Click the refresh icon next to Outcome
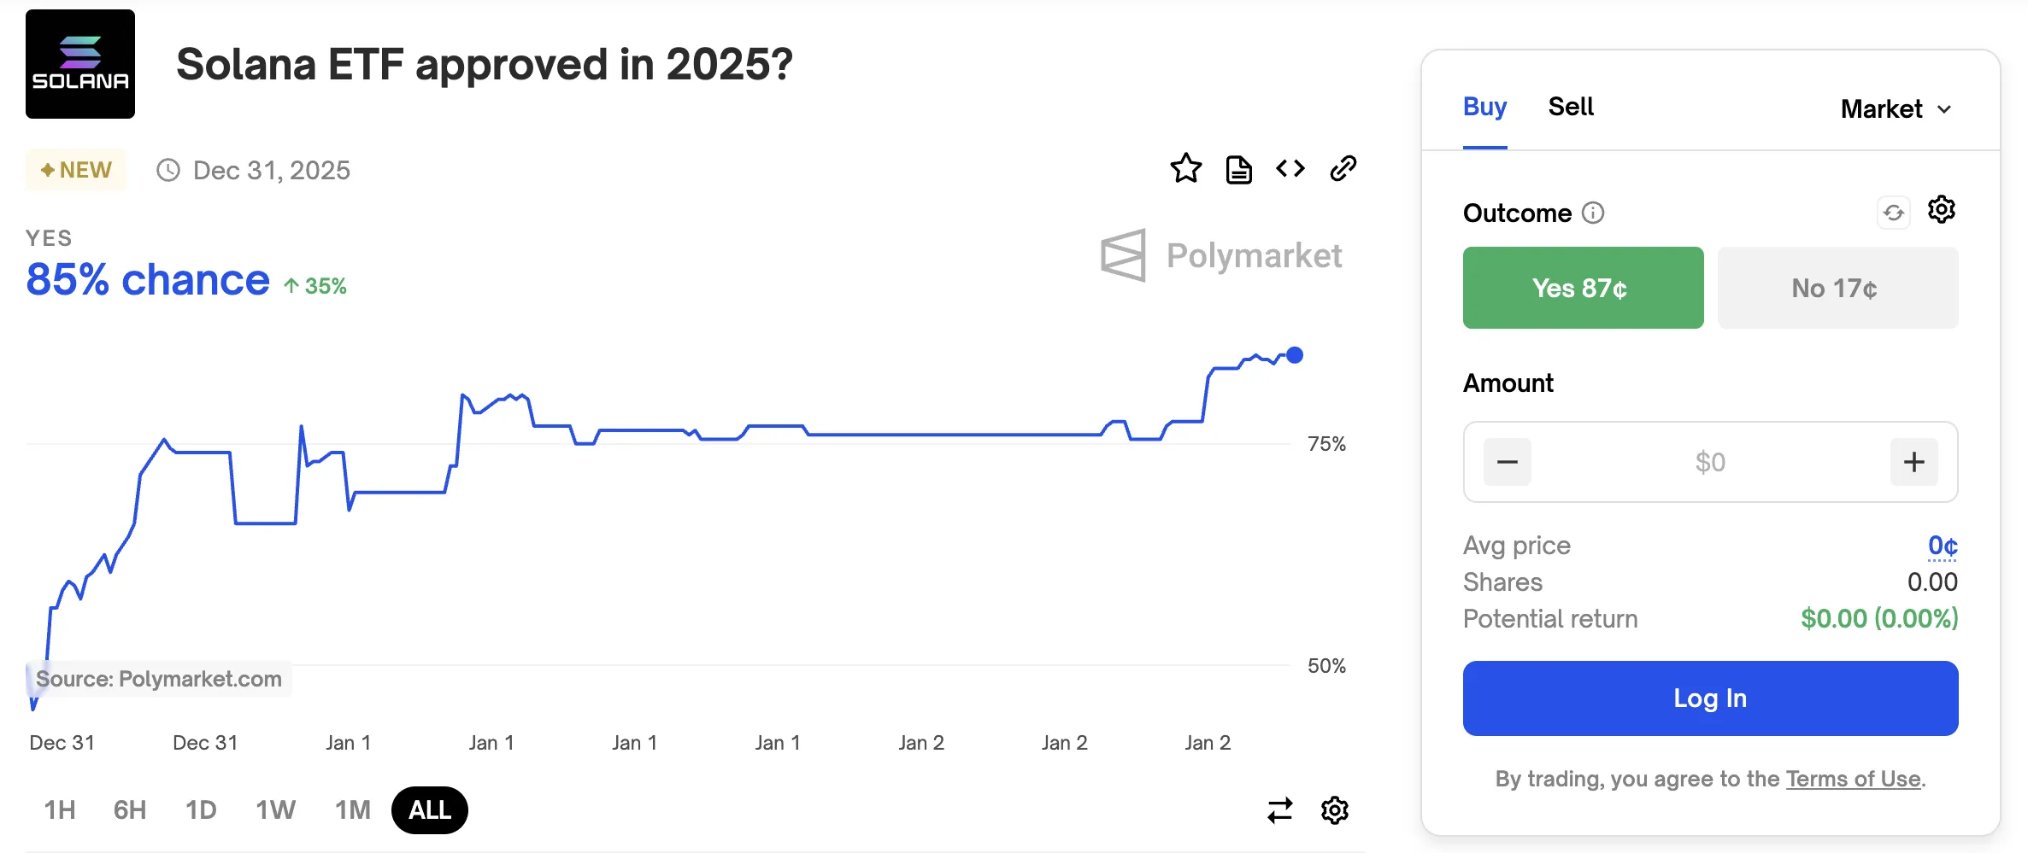 point(1894,213)
